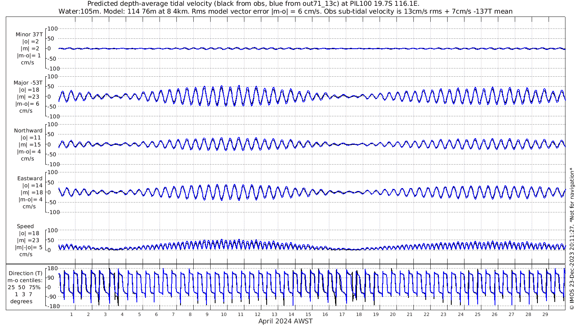The image size is (577, 330).
Task: Click '|m-o|= 1' in the Minor panel
Action: tap(29, 56)
